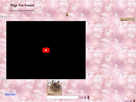Follow the Main Page link
The height and width of the screenshot is (102, 136).
click(10, 94)
